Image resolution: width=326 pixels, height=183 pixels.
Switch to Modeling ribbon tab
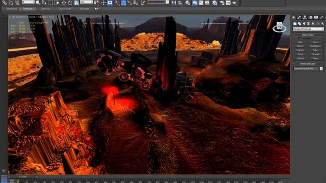[x=12, y=9]
